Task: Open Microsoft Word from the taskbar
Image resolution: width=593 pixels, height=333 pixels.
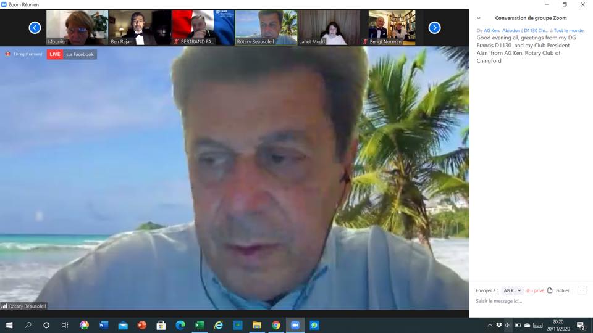Action: 103,325
